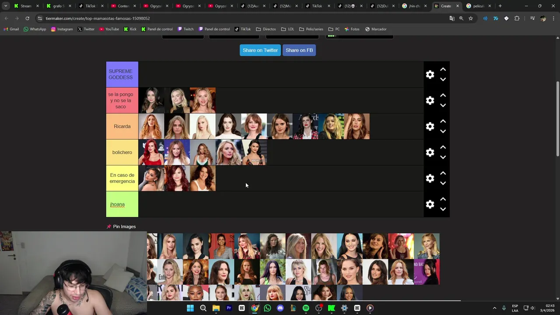Image resolution: width=560 pixels, height=315 pixels.
Task: Open the Windows Start menu
Action: (x=190, y=308)
